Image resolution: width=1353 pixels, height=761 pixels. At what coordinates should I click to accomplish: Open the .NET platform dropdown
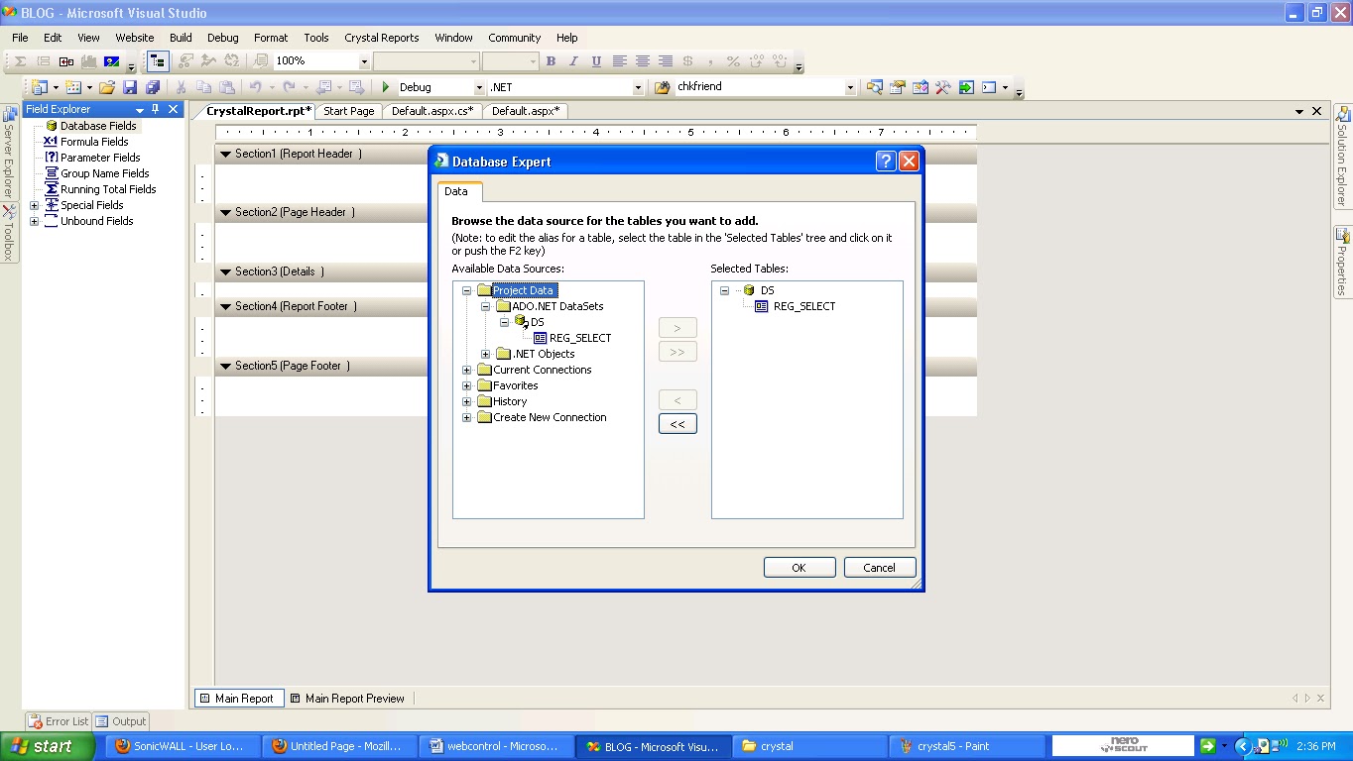[638, 87]
